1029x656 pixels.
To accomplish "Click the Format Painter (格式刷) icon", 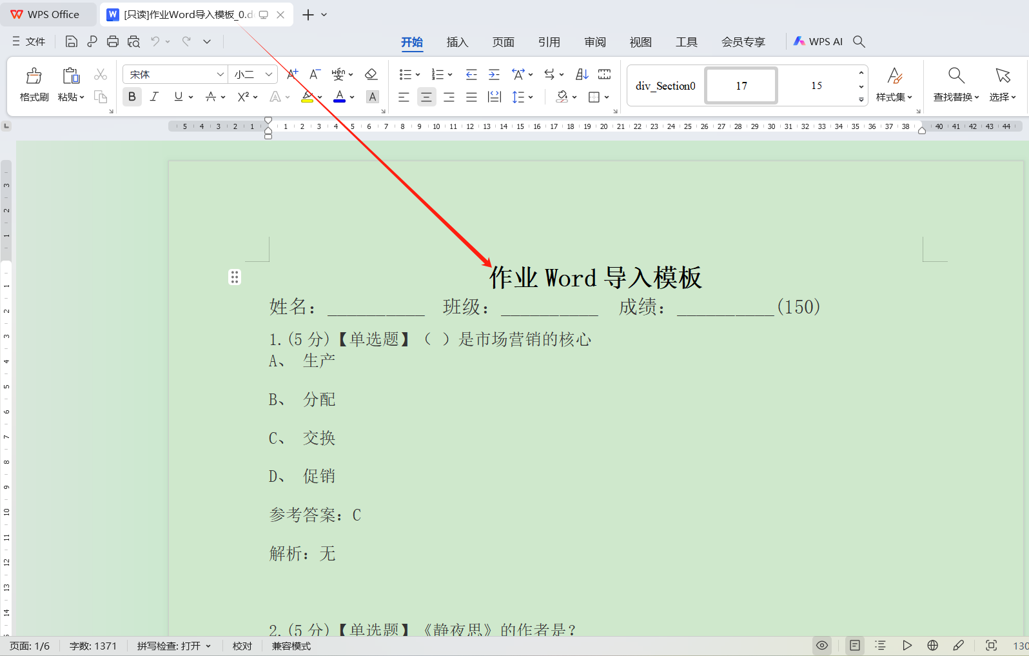I will [x=34, y=84].
